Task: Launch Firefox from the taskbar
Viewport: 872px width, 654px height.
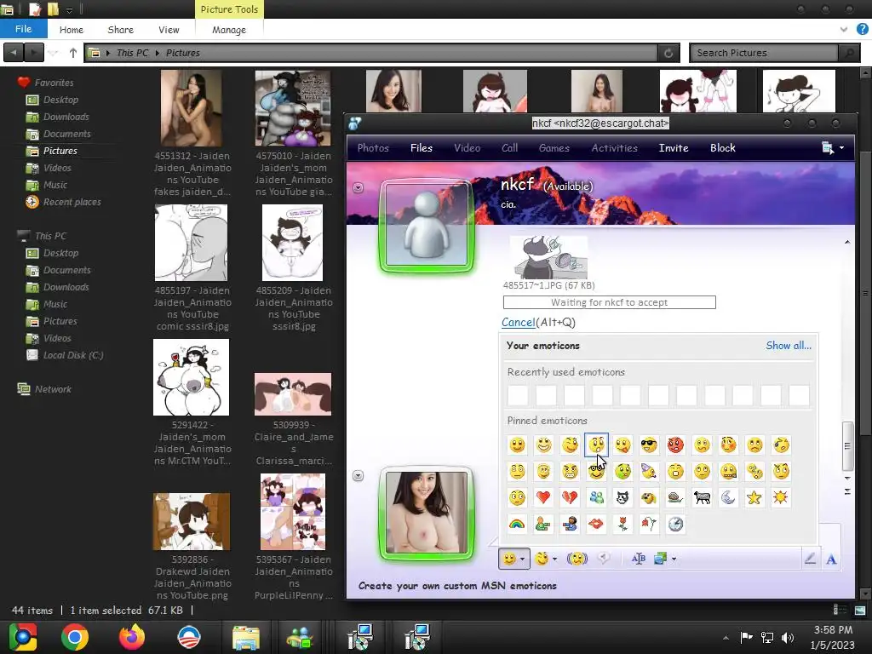Action: 132,637
